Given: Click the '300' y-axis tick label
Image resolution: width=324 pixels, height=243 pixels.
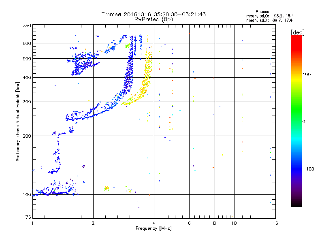Looking at the screenshot, I should point(27,102).
